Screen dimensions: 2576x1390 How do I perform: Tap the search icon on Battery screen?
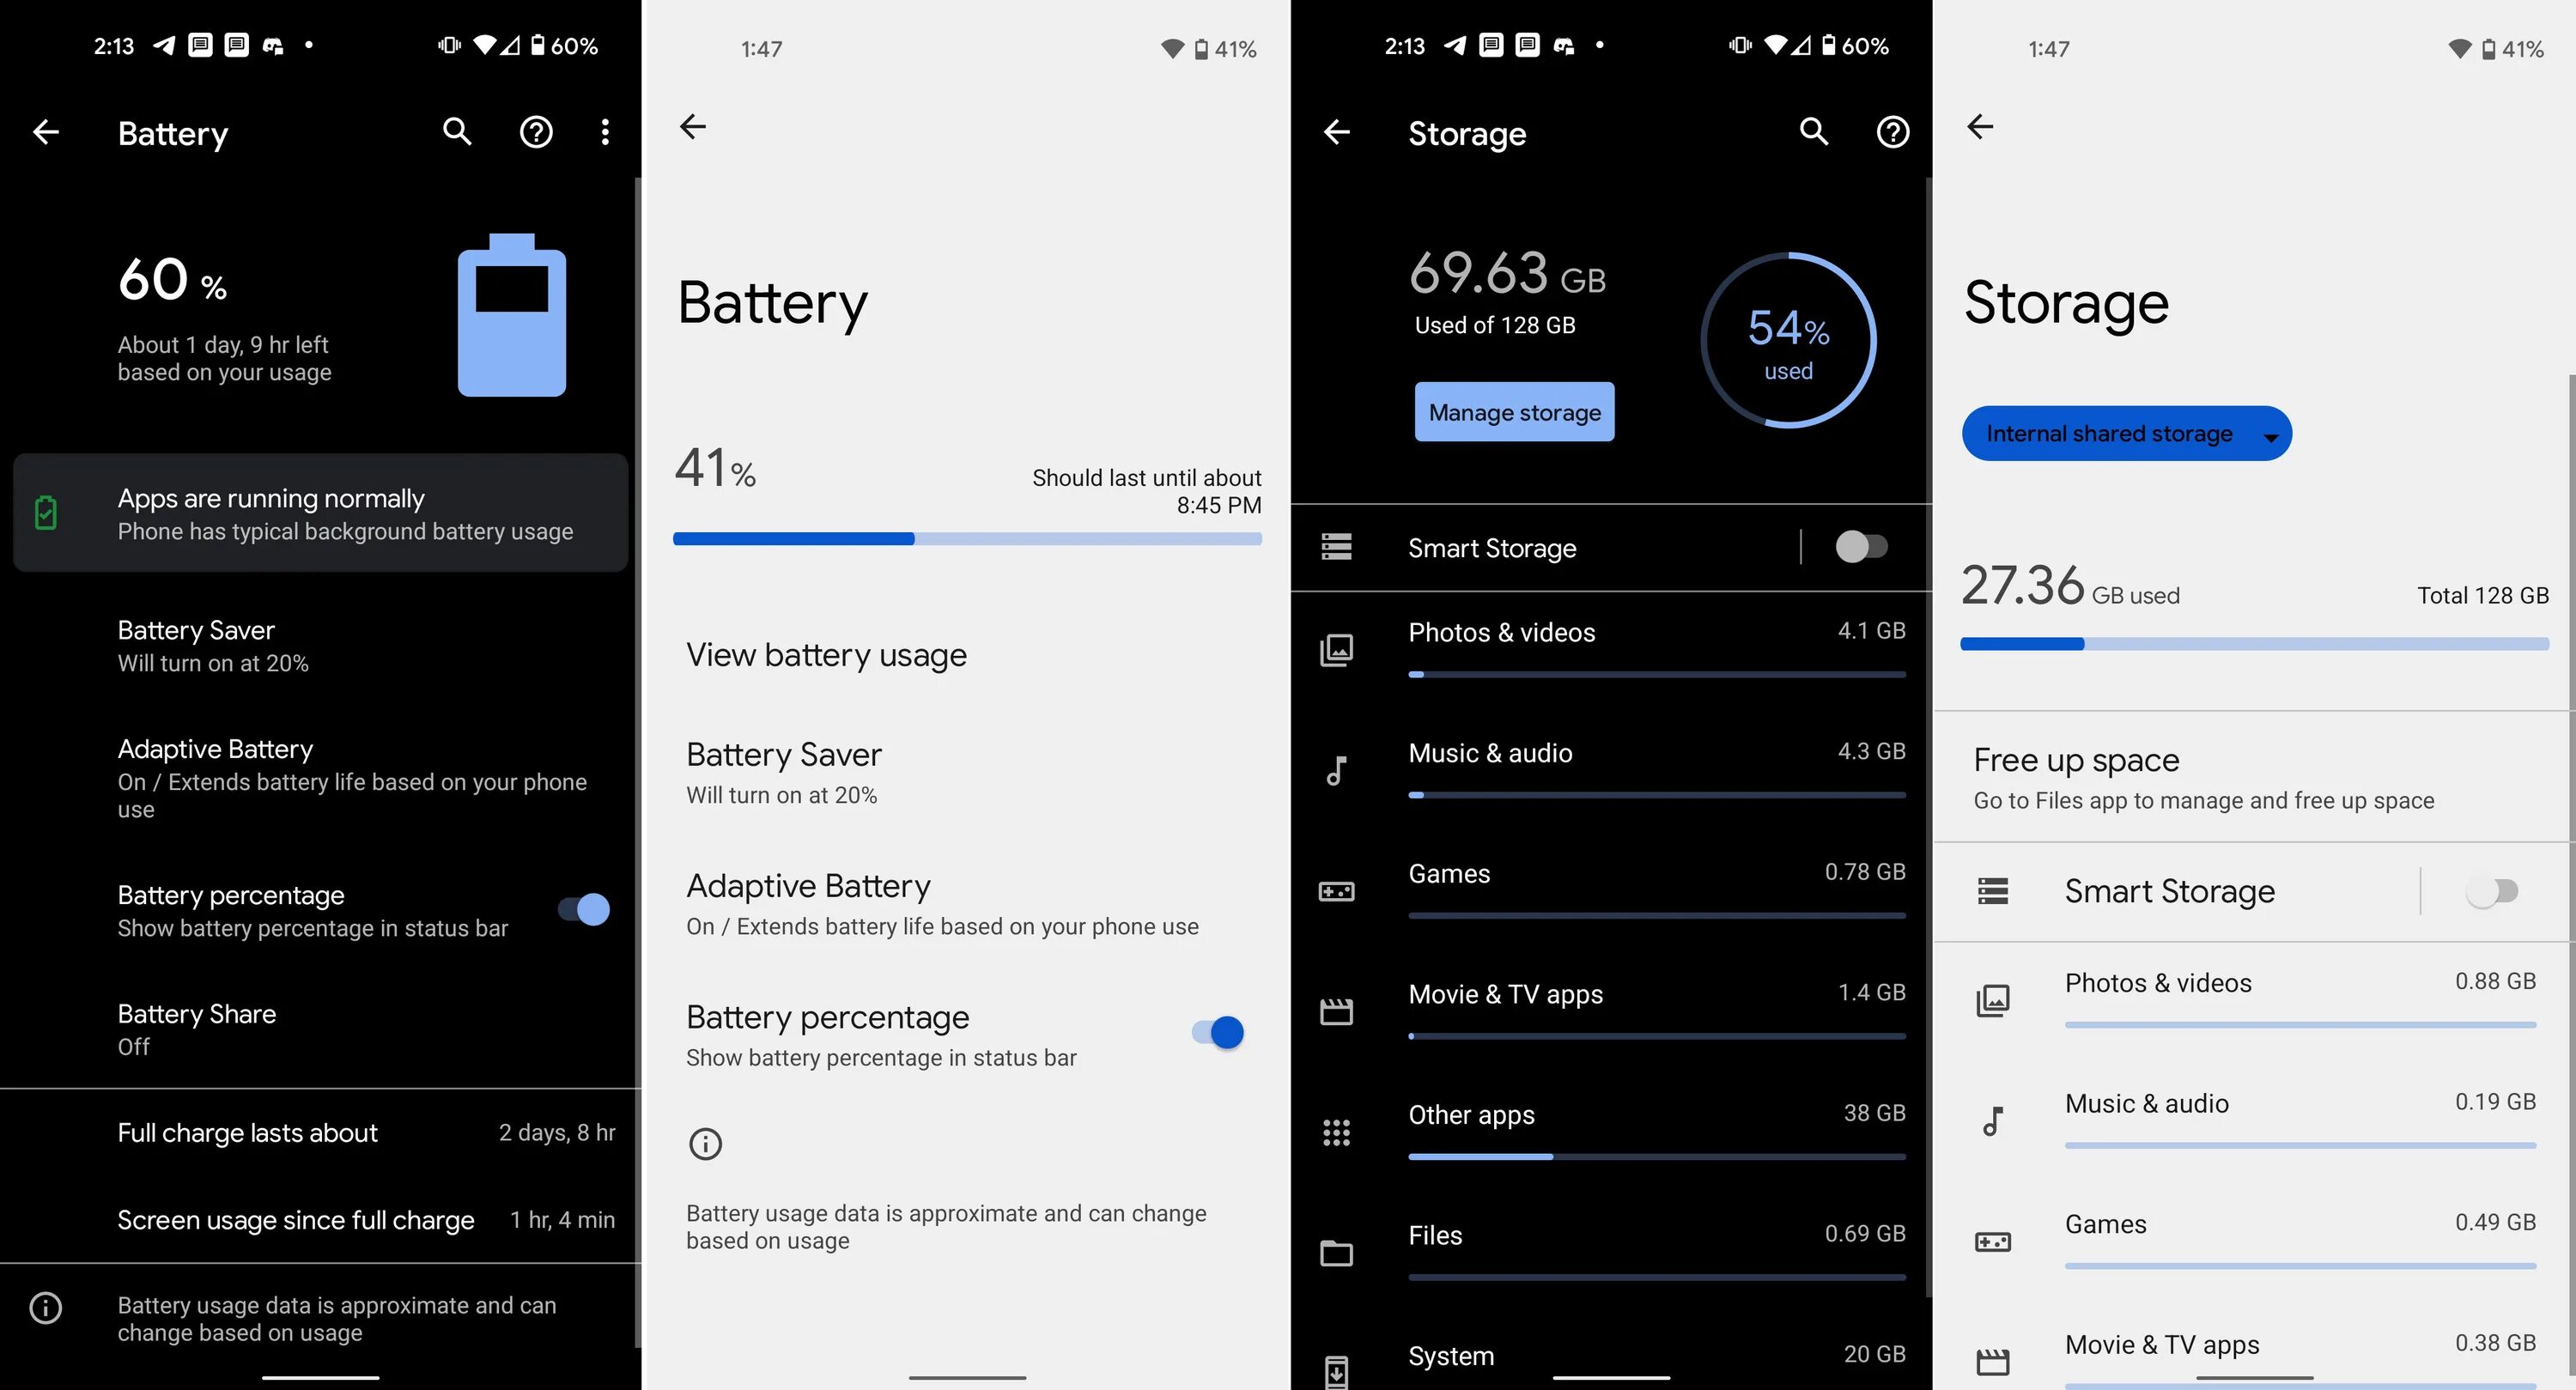[453, 131]
